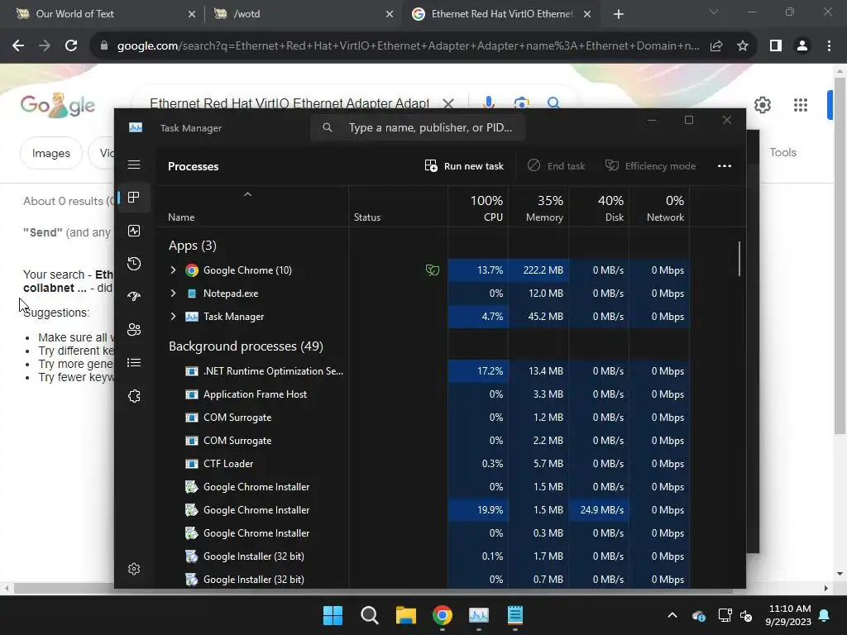
Task: Switch to the /wotd tab
Action: (303, 14)
